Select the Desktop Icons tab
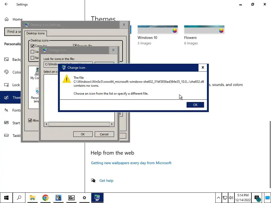Screen dimensions: 271x203 coord(35,33)
